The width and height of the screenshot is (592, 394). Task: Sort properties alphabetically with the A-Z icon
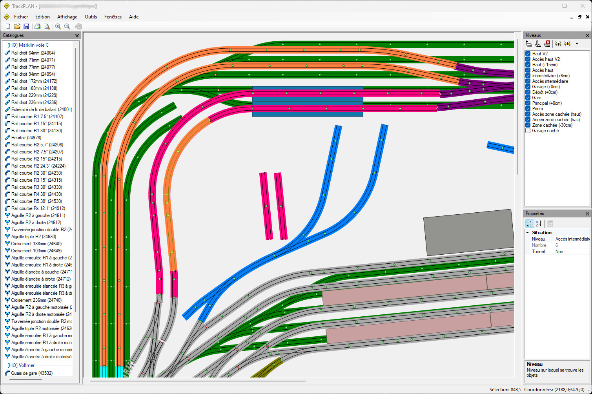point(538,224)
